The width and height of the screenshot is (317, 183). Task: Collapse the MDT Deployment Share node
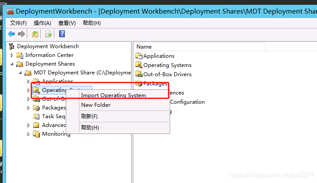click(x=20, y=73)
